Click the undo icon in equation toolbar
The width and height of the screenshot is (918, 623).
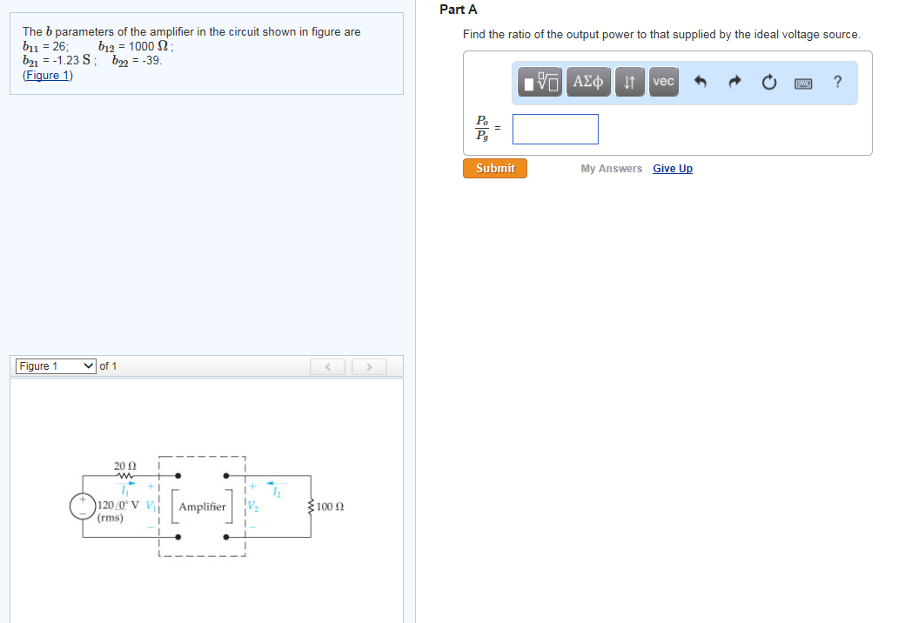700,83
